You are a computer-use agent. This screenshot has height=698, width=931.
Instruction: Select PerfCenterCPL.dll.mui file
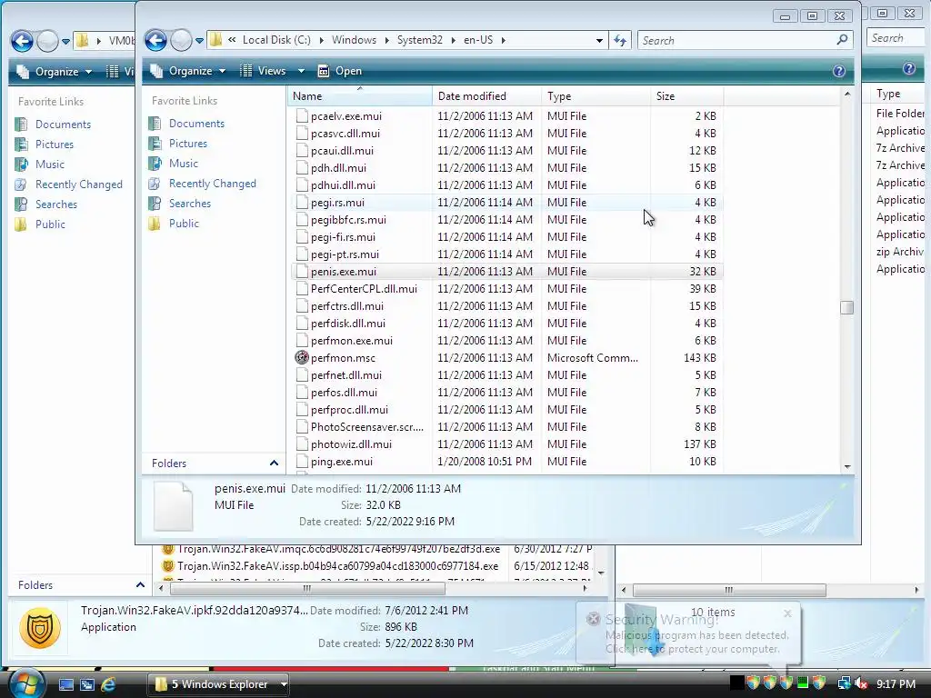tap(364, 289)
